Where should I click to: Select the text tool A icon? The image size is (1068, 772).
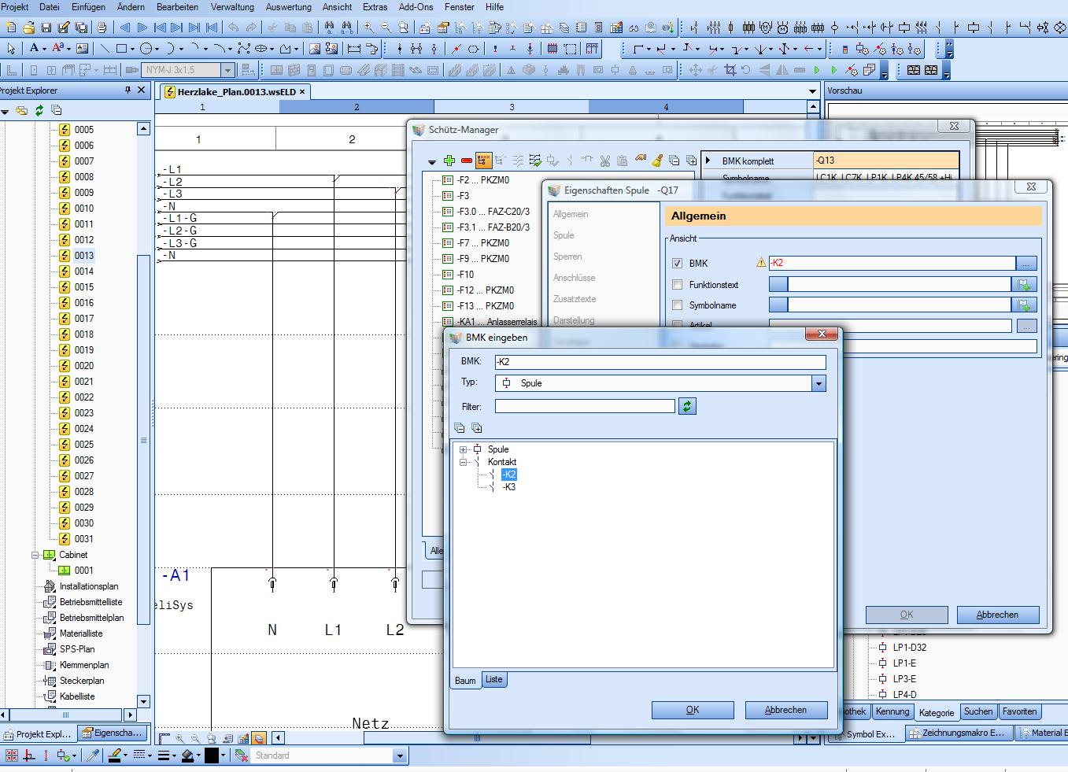[x=34, y=49]
